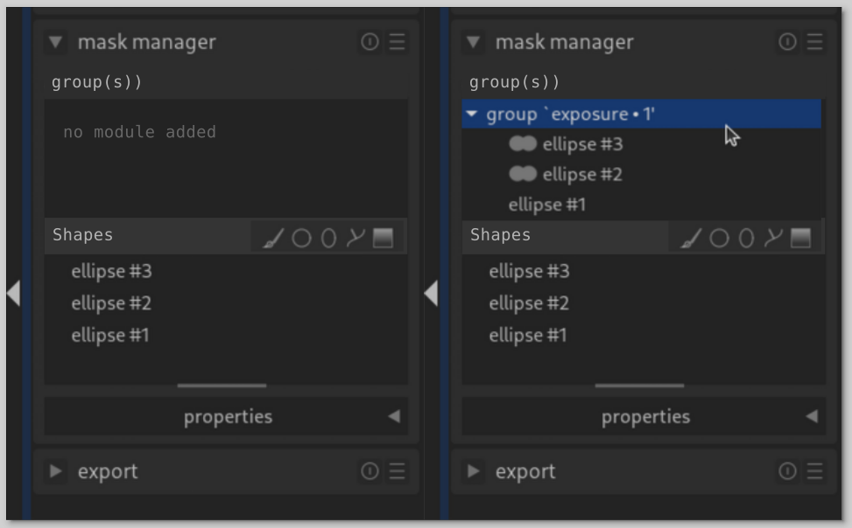Screen dimensions: 852x528
Task: Reset mask manager in 'no module added' panel
Action: point(370,42)
